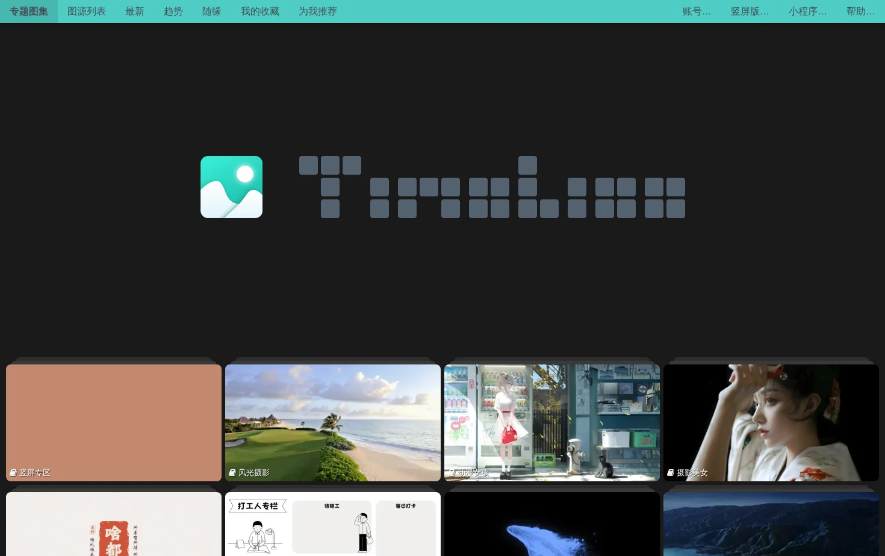Click the 竖屏专区 label text
This screenshot has height=556, width=885.
35,473
